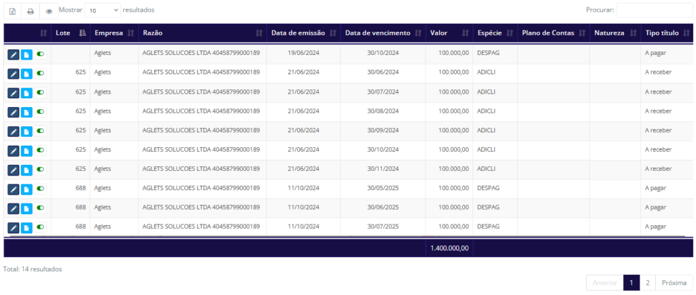The width and height of the screenshot is (696, 295).
Task: Toggle switch on row due 30/11/2024
Action: (x=40, y=170)
